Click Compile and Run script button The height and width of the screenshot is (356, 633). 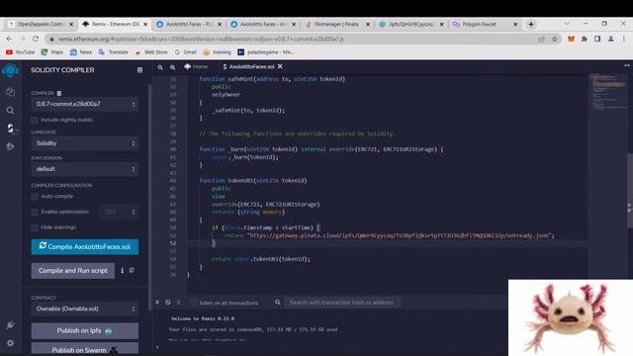click(73, 270)
